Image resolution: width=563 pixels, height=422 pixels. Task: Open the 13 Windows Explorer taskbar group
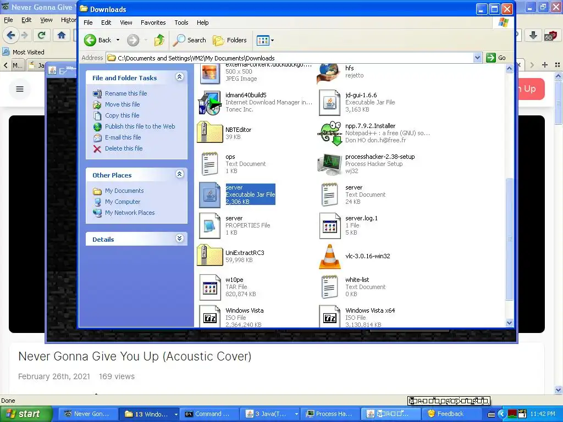150,414
